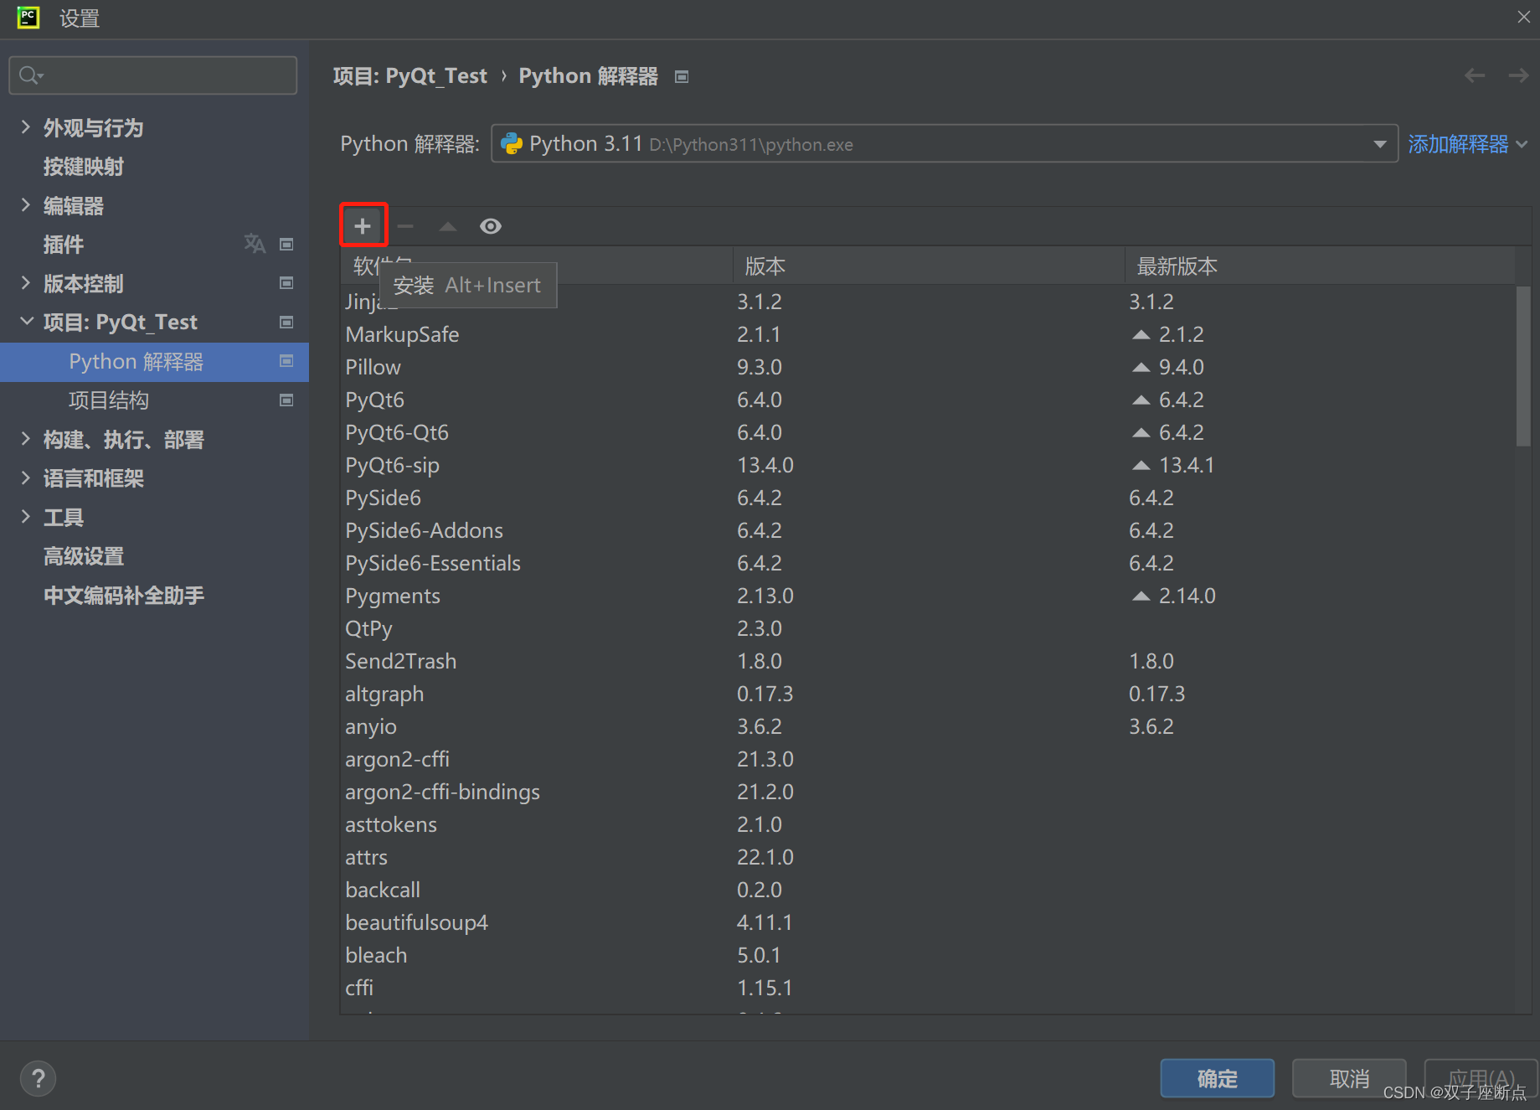
Task: Select the backcall package row
Action: click(928, 890)
